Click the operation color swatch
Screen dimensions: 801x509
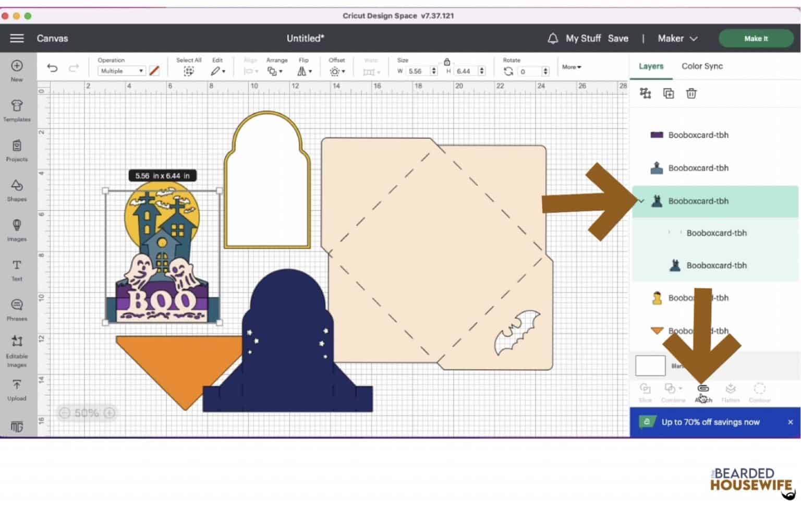154,71
